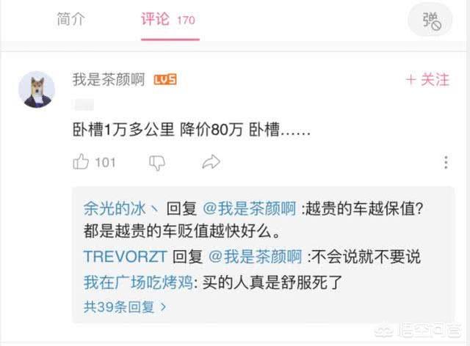Click the chevron after 共39条回复
Viewport: 470px width, 346px height.
pyautogui.click(x=163, y=307)
